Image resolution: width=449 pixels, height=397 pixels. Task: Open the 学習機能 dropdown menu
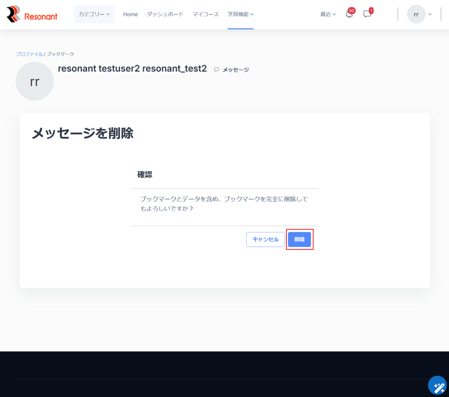240,14
